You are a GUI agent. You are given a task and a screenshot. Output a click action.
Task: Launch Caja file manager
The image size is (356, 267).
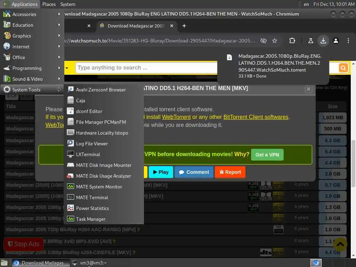point(104,100)
